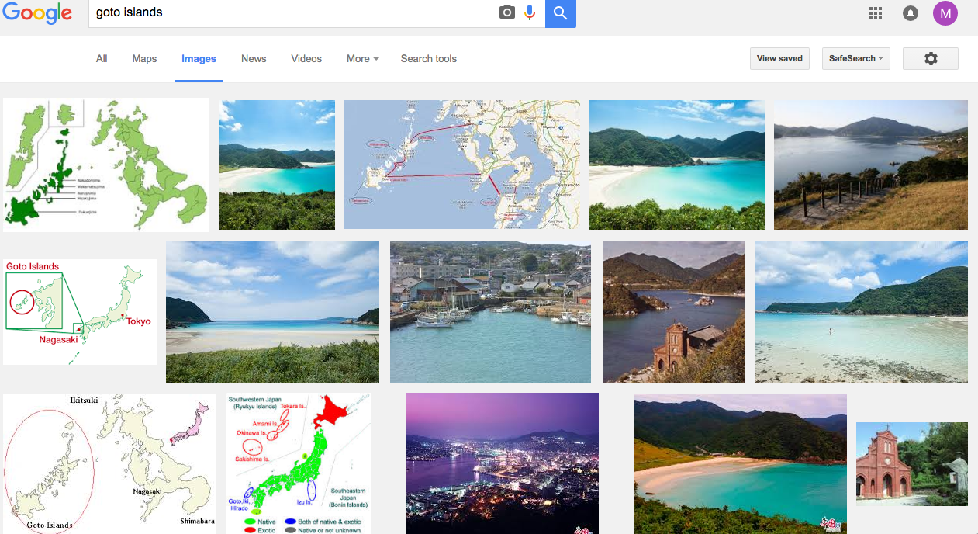Open the account avatar M
Screen dimensions: 978x534
[x=945, y=13]
